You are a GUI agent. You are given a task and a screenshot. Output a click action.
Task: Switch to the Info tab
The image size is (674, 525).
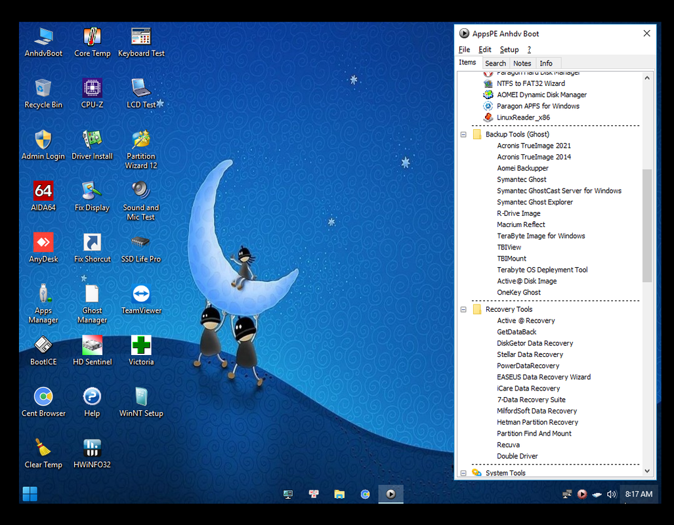point(546,63)
